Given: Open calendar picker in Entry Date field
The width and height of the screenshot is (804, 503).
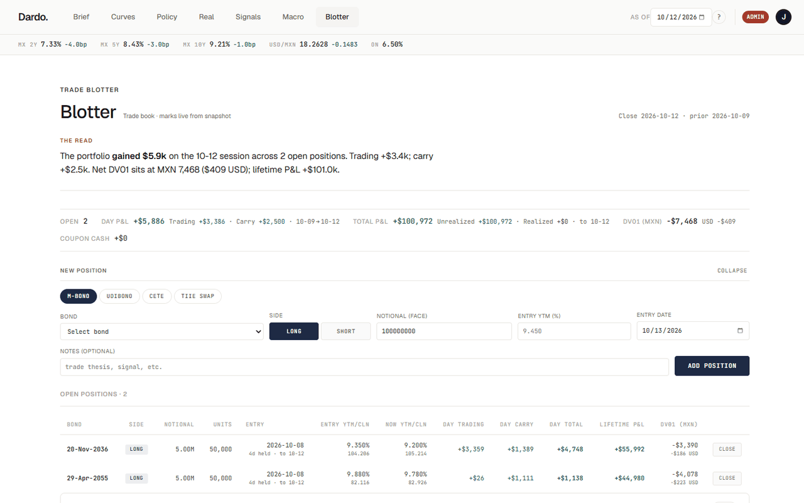Looking at the screenshot, I should click(740, 331).
